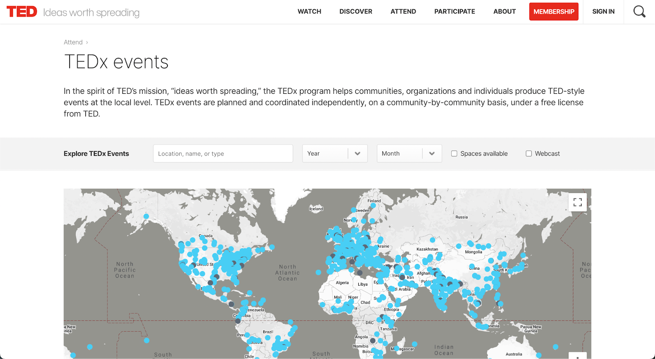Click the Algeria label on the map

(342, 283)
